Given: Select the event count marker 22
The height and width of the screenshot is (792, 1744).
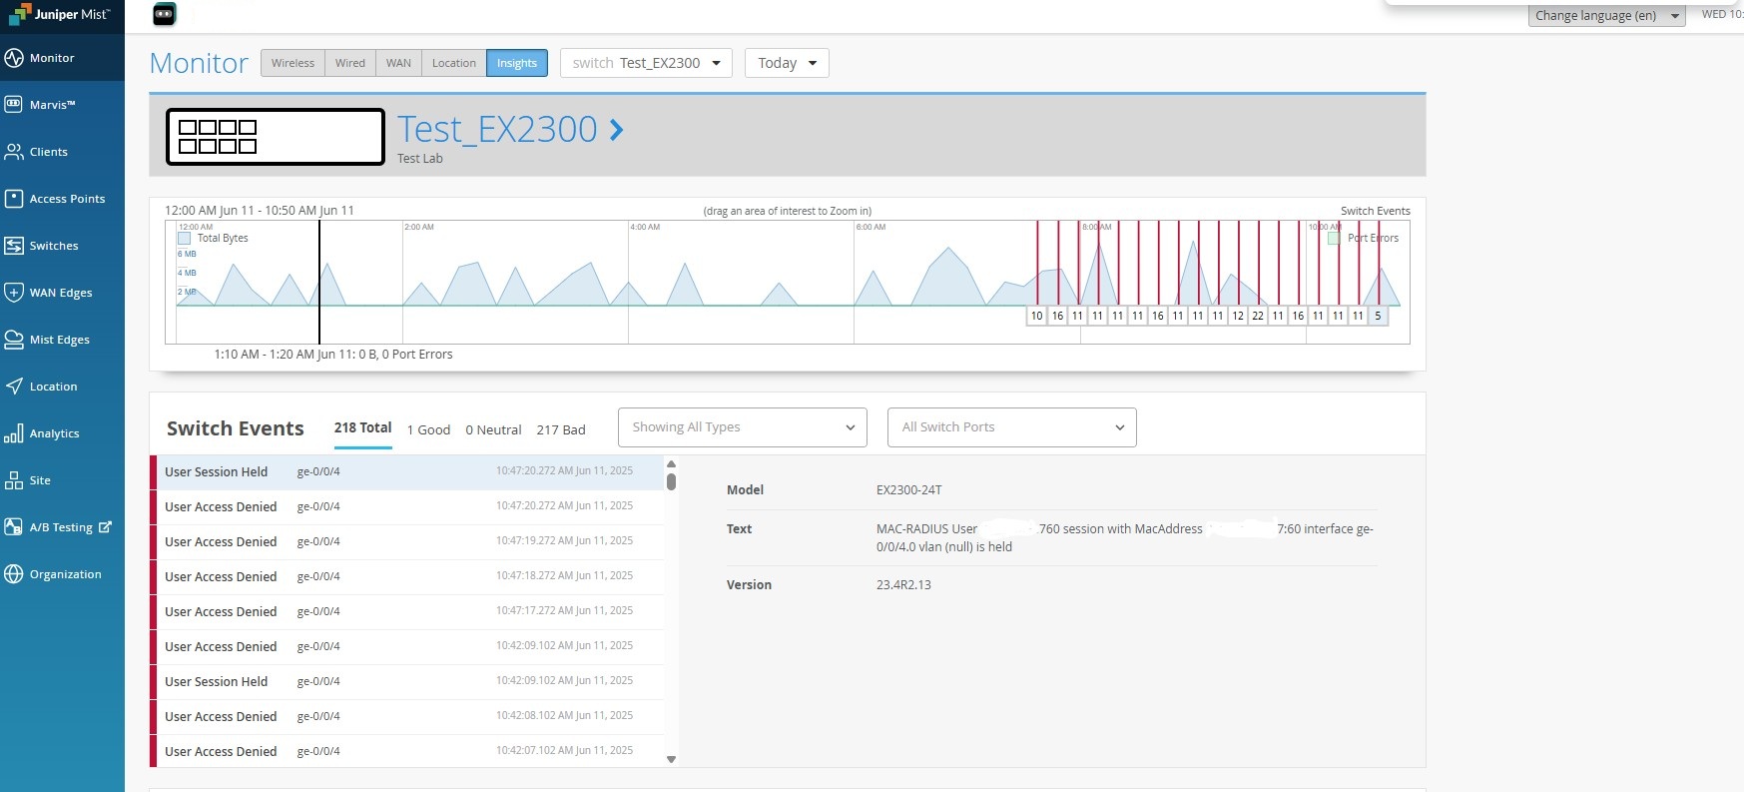Looking at the screenshot, I should (x=1258, y=316).
